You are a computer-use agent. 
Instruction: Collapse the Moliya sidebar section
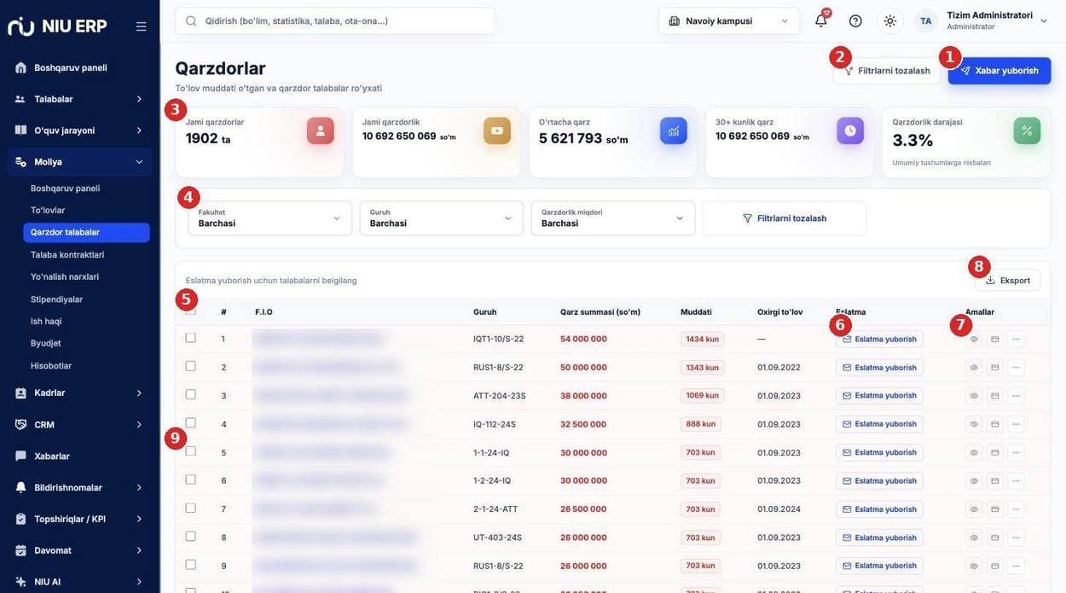click(x=79, y=161)
